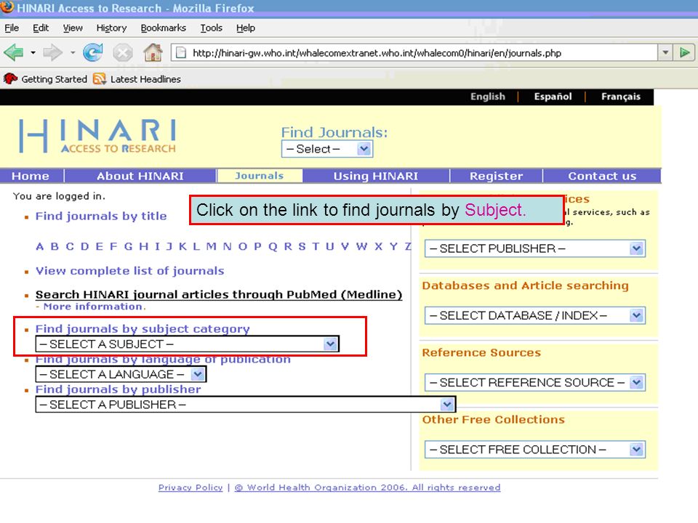The image size is (698, 523).
Task: Open the SELECT REFERENCE SOURCE dropdown
Action: coord(534,383)
